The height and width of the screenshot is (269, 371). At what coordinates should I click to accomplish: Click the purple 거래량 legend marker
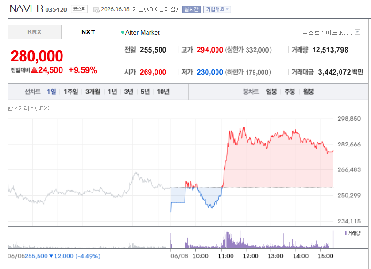pos(346,233)
